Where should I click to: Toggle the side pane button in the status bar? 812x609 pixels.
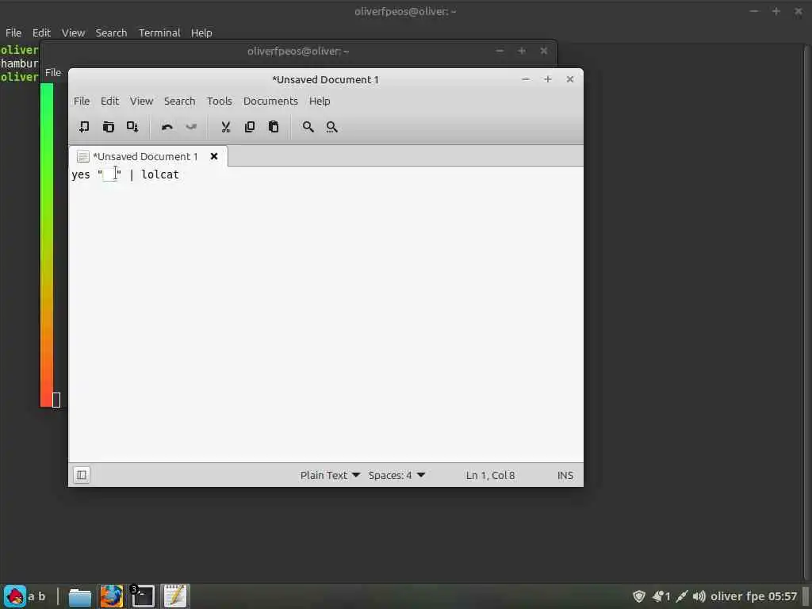tap(82, 475)
